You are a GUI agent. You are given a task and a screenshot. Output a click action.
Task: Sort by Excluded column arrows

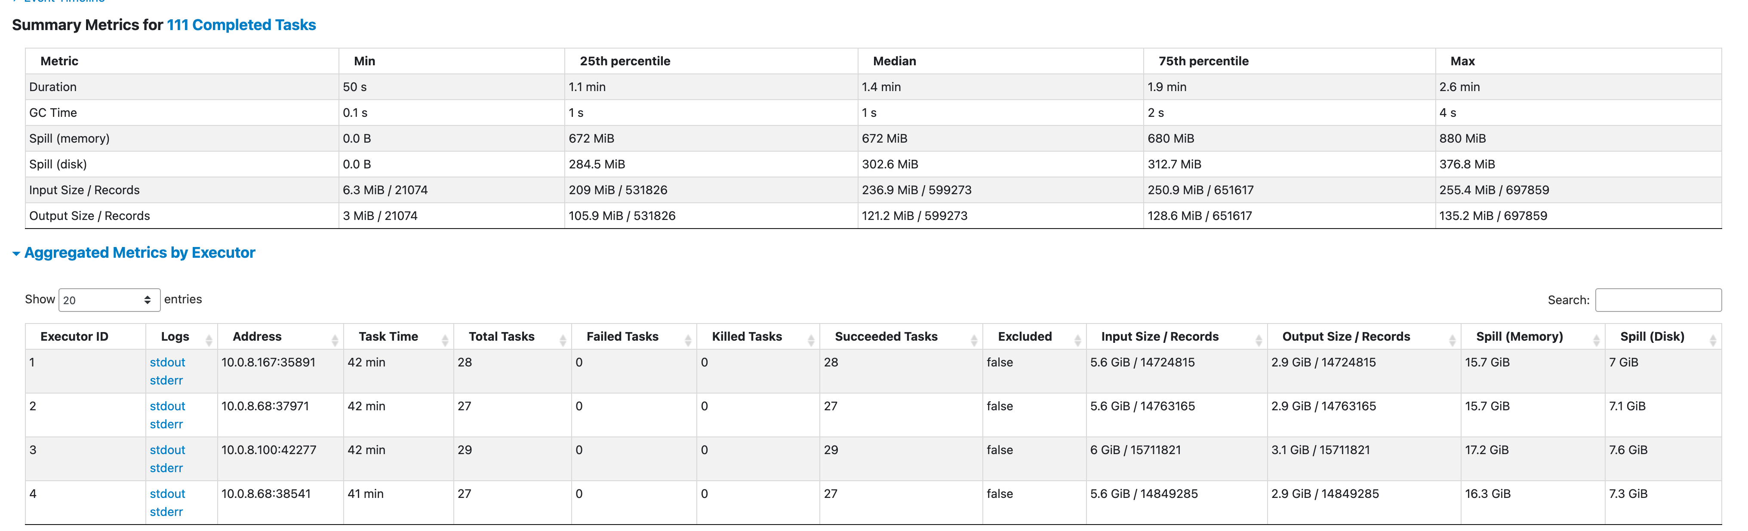click(x=1077, y=340)
